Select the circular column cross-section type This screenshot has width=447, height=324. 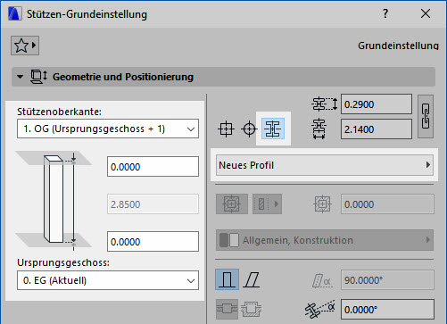(x=249, y=129)
